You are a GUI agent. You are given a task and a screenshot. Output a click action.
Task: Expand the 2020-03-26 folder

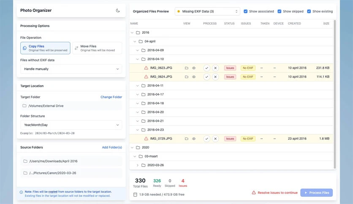pyautogui.click(x=138, y=165)
